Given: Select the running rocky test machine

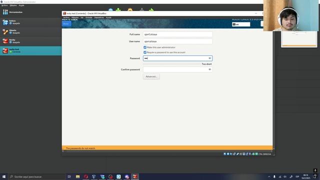Looking at the screenshot, I should click(30, 50).
